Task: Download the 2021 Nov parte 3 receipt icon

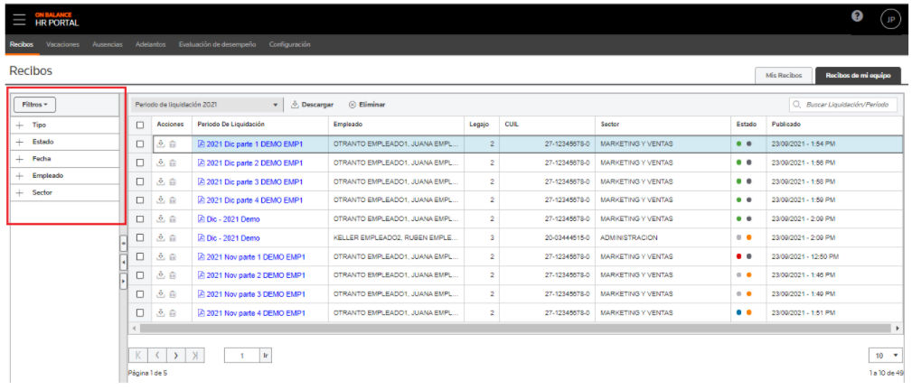Action: point(161,294)
